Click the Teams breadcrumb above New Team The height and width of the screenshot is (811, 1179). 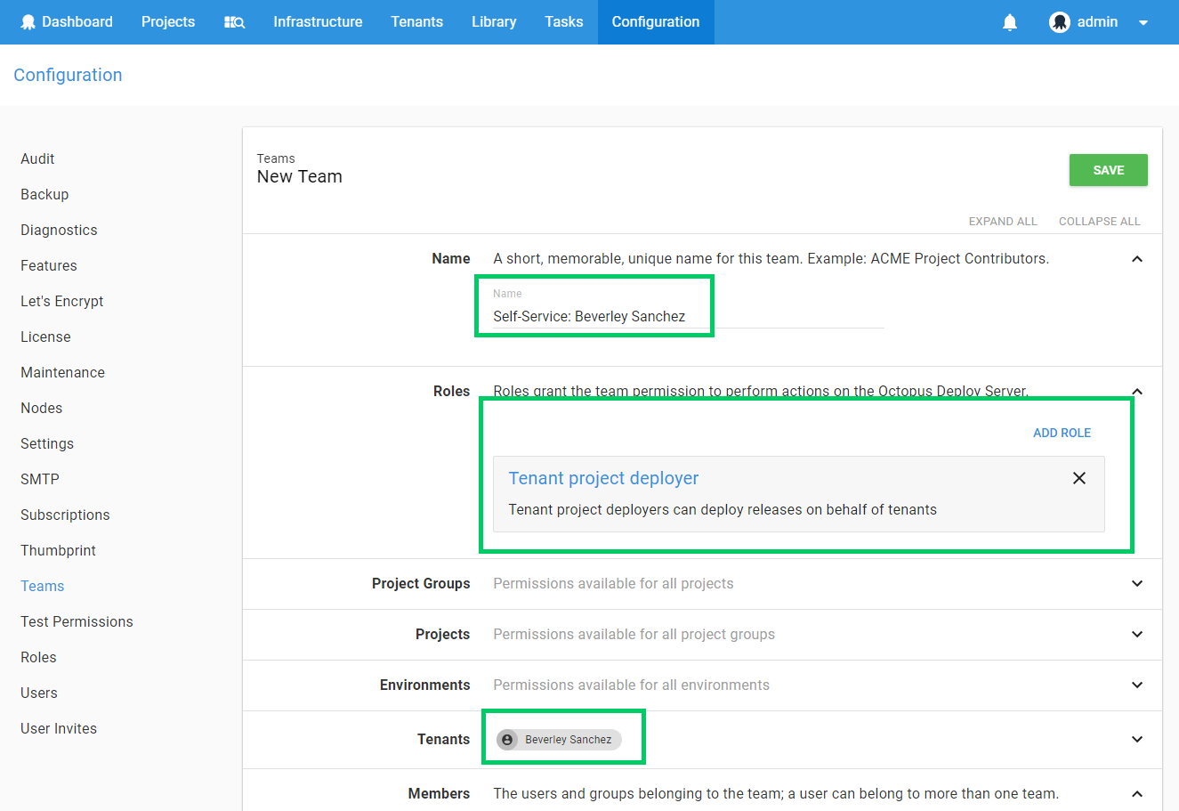tap(276, 158)
